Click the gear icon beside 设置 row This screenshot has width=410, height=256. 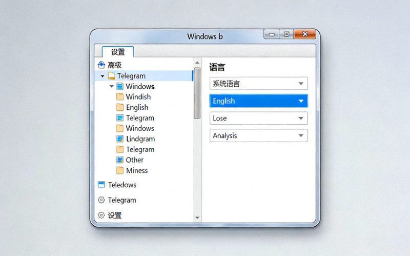coord(101,215)
